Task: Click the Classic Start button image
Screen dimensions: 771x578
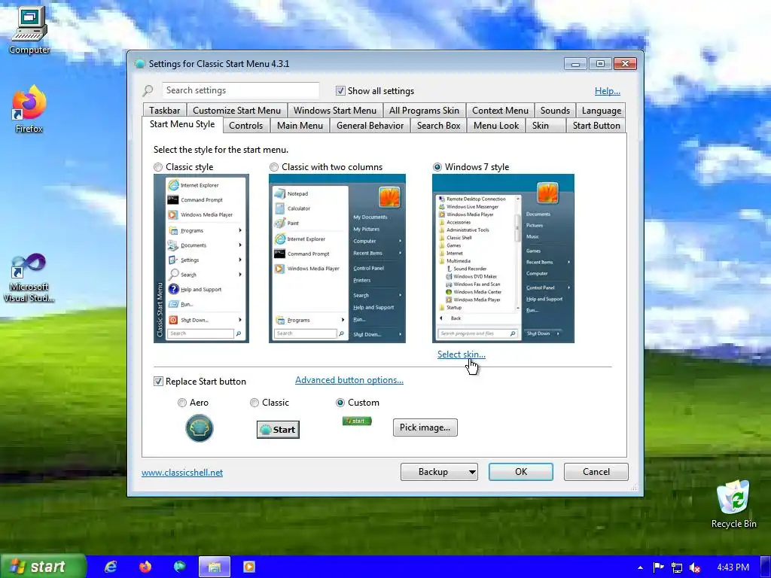Action: coord(278,430)
